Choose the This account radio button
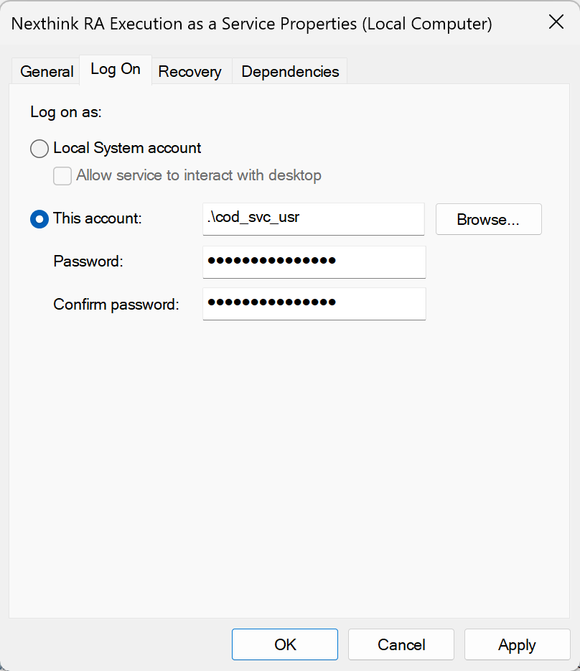This screenshot has height=671, width=580. (39, 219)
